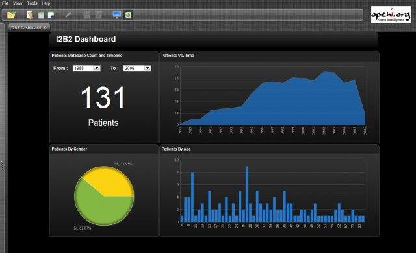Click the green highlighted toolbar icon

tap(129, 15)
